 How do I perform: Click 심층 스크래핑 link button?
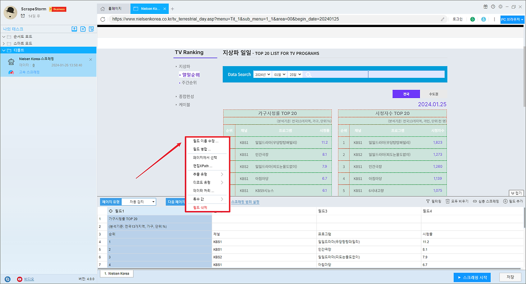click(x=486, y=202)
